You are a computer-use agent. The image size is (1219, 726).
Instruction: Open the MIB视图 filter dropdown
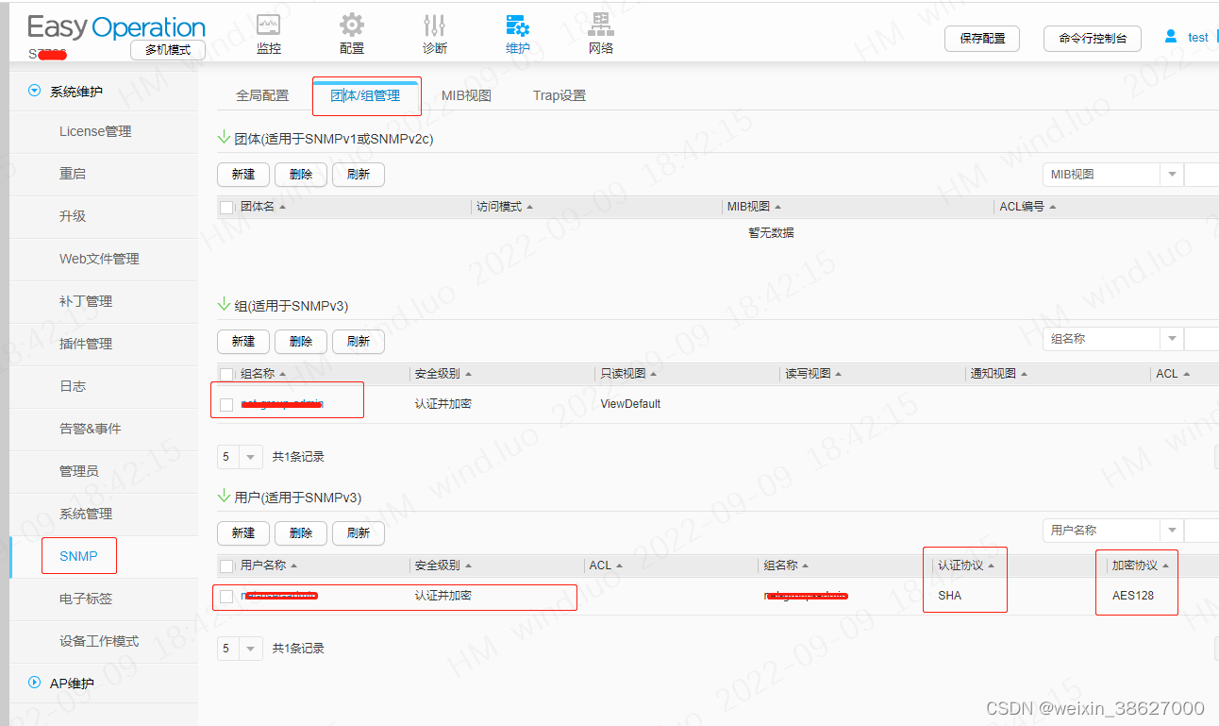click(x=1171, y=175)
